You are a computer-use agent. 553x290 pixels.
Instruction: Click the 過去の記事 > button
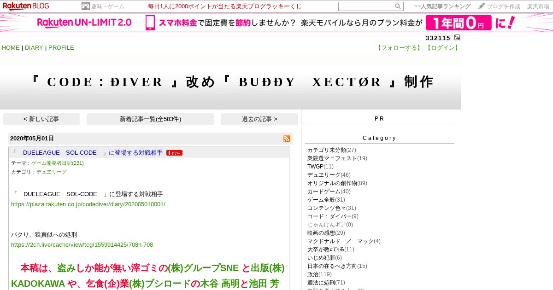click(x=259, y=119)
